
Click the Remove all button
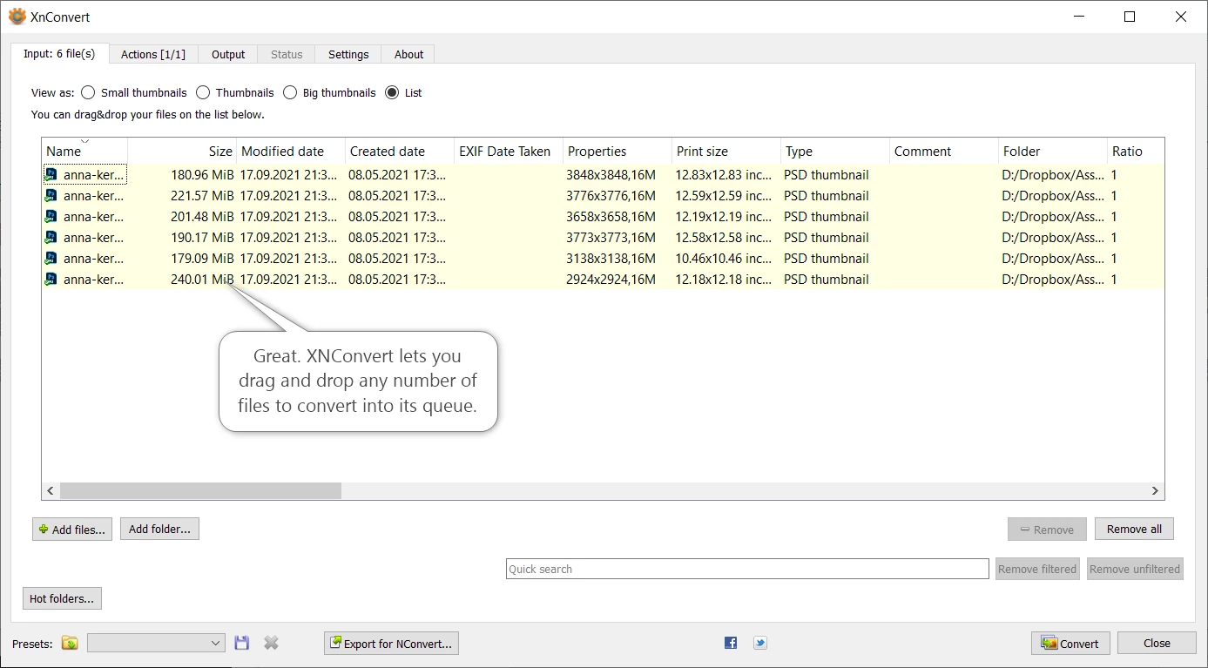click(x=1134, y=529)
